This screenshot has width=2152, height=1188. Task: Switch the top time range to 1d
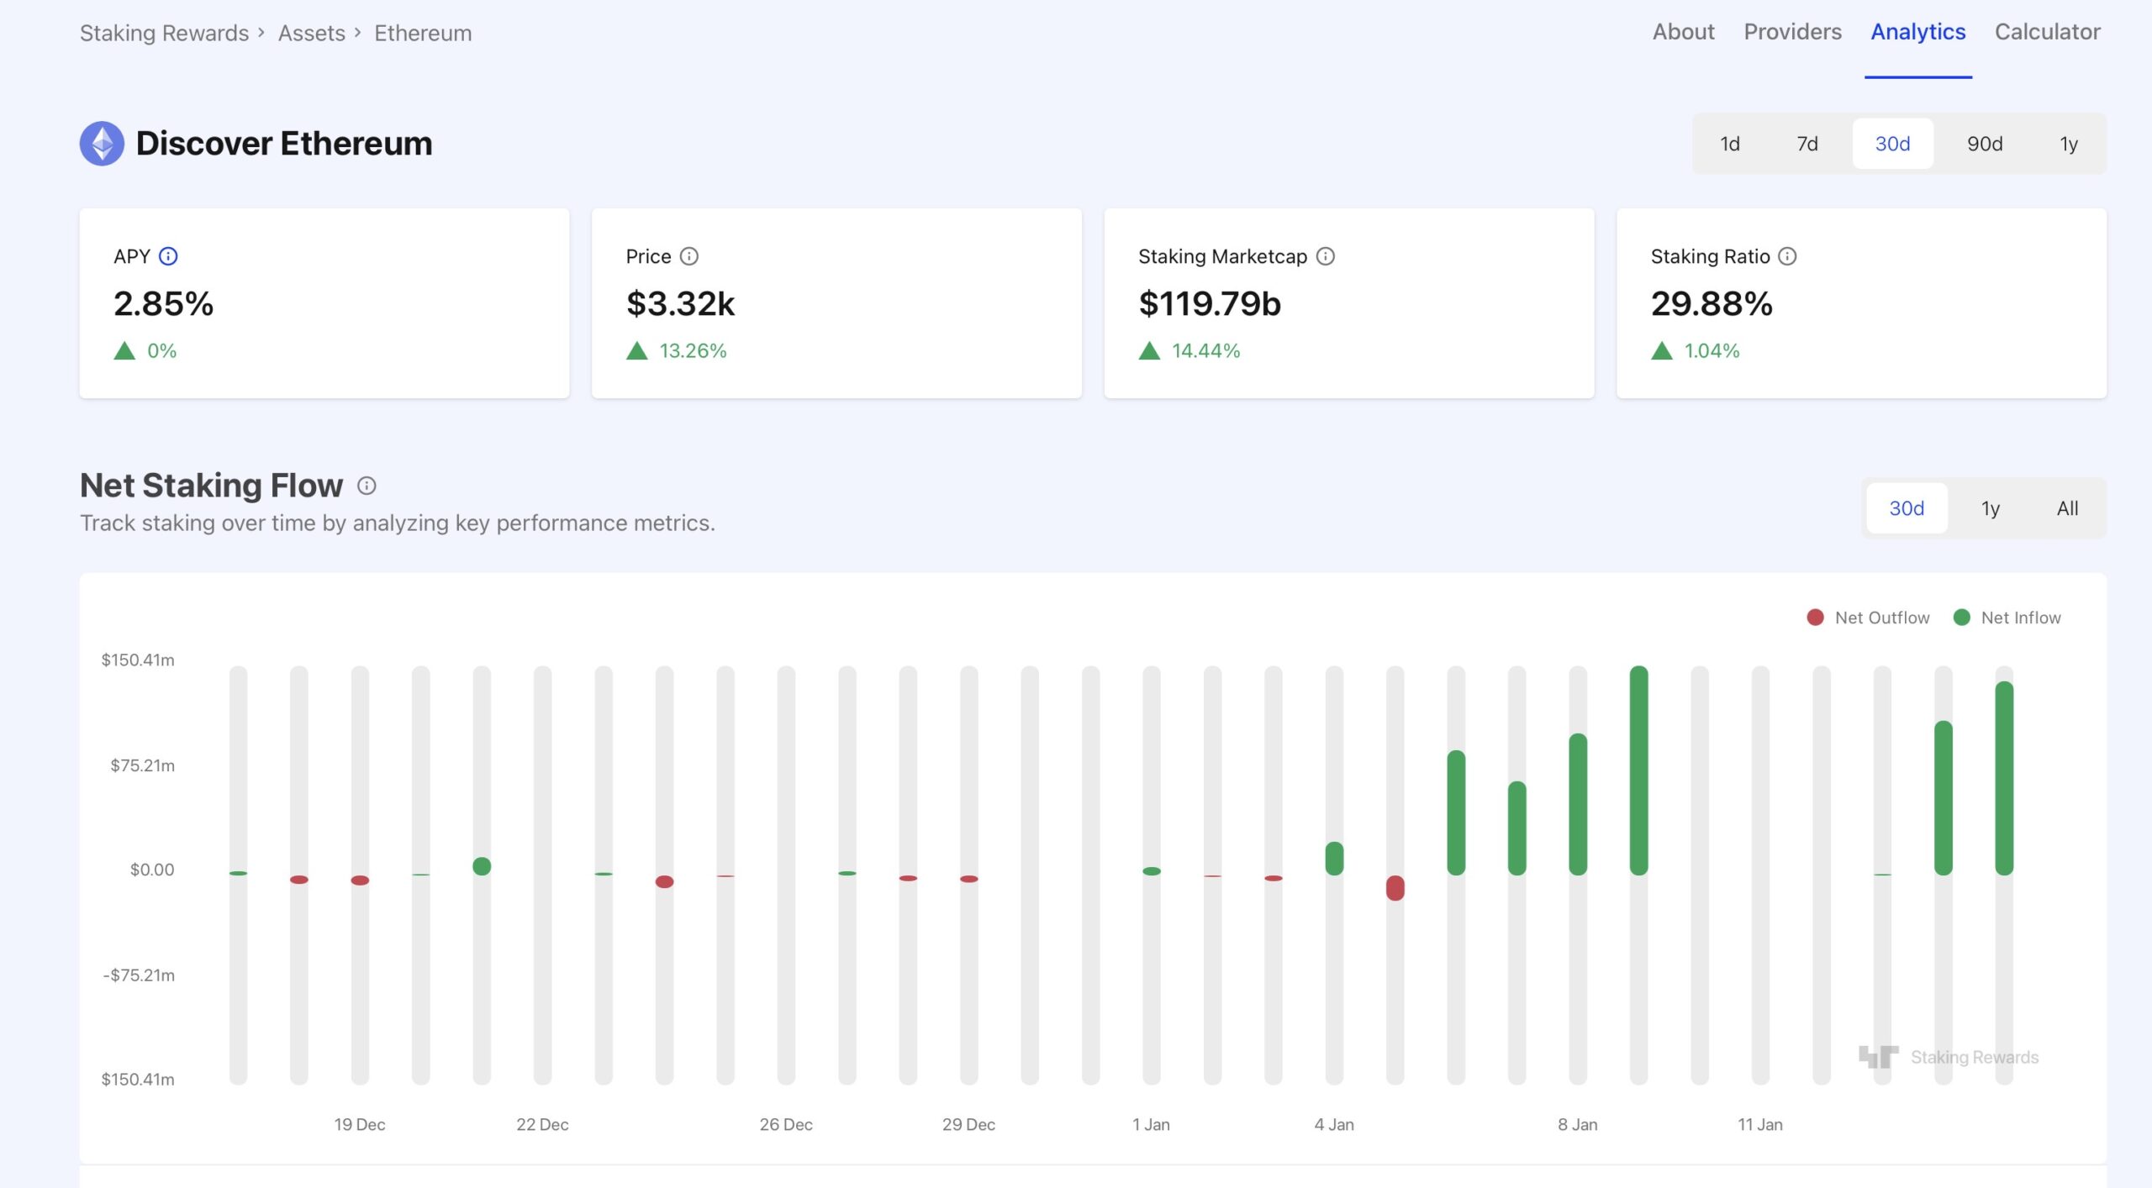pyautogui.click(x=1730, y=144)
